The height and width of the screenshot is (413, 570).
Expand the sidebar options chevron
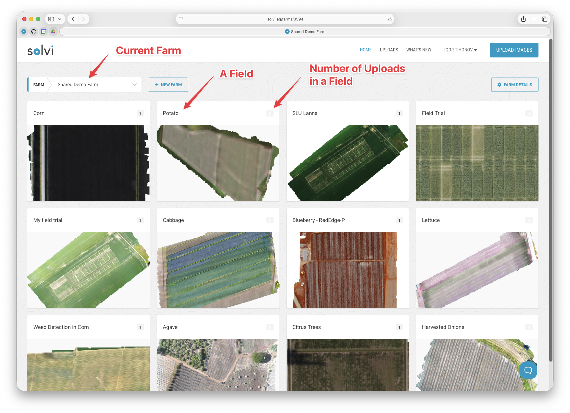(60, 19)
